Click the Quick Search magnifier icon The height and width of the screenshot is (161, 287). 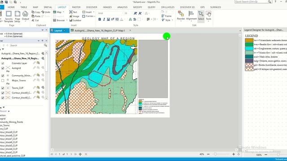(x=270, y=2)
